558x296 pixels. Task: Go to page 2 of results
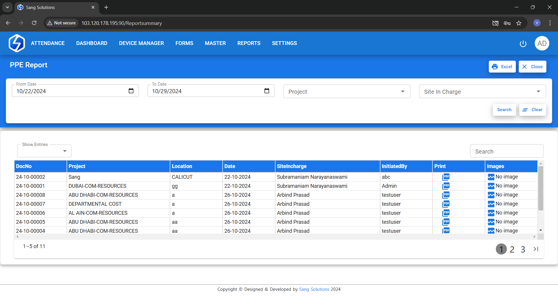[512, 249]
